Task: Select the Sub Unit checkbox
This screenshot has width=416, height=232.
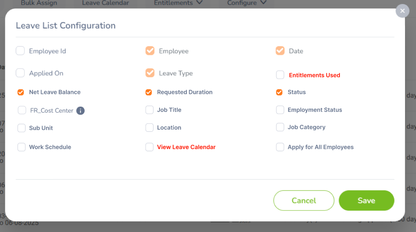Action: tap(22, 128)
